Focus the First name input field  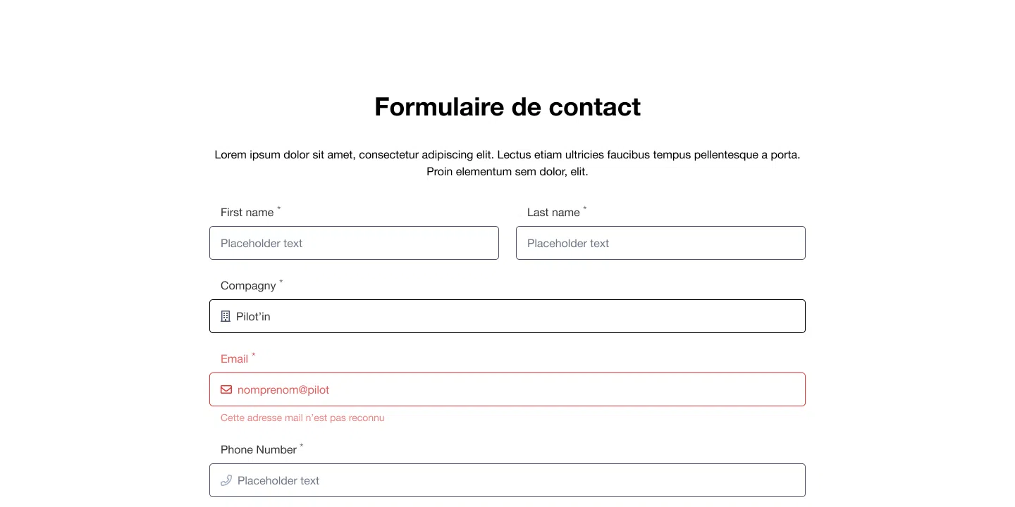[354, 243]
